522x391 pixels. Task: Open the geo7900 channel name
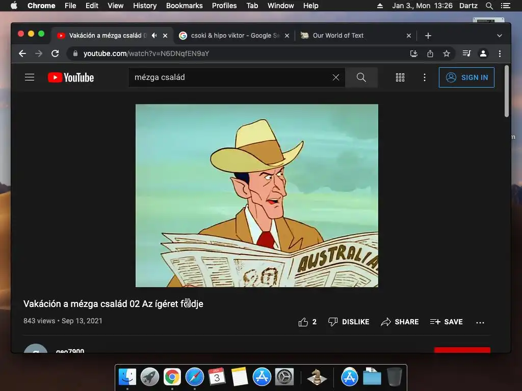(x=70, y=351)
